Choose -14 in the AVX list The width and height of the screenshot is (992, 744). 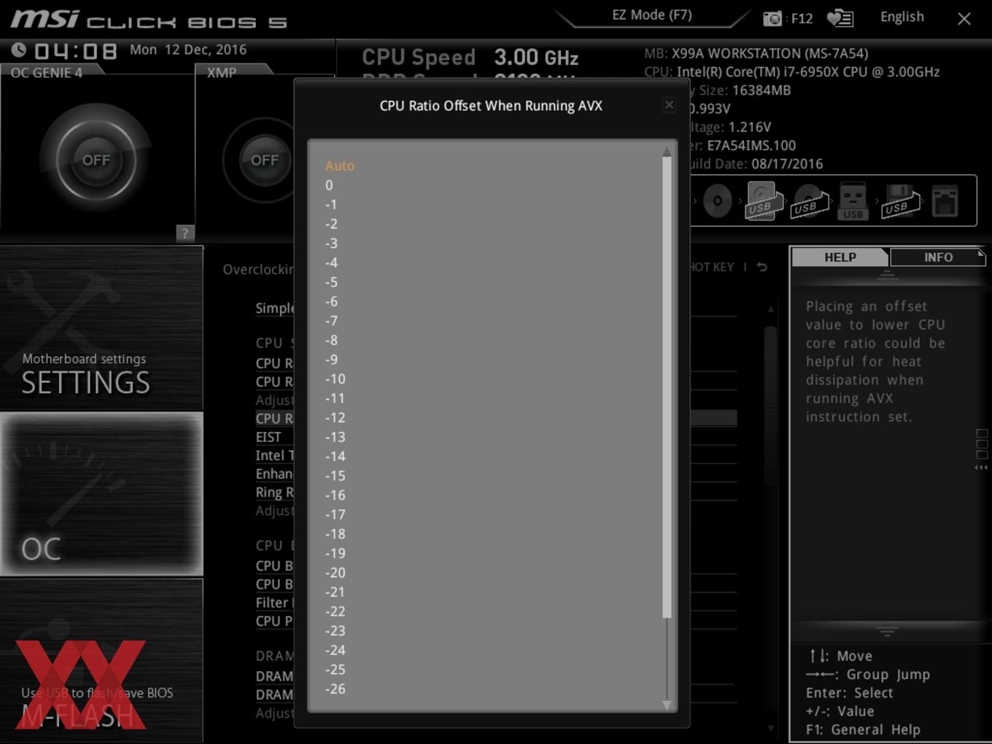(335, 456)
